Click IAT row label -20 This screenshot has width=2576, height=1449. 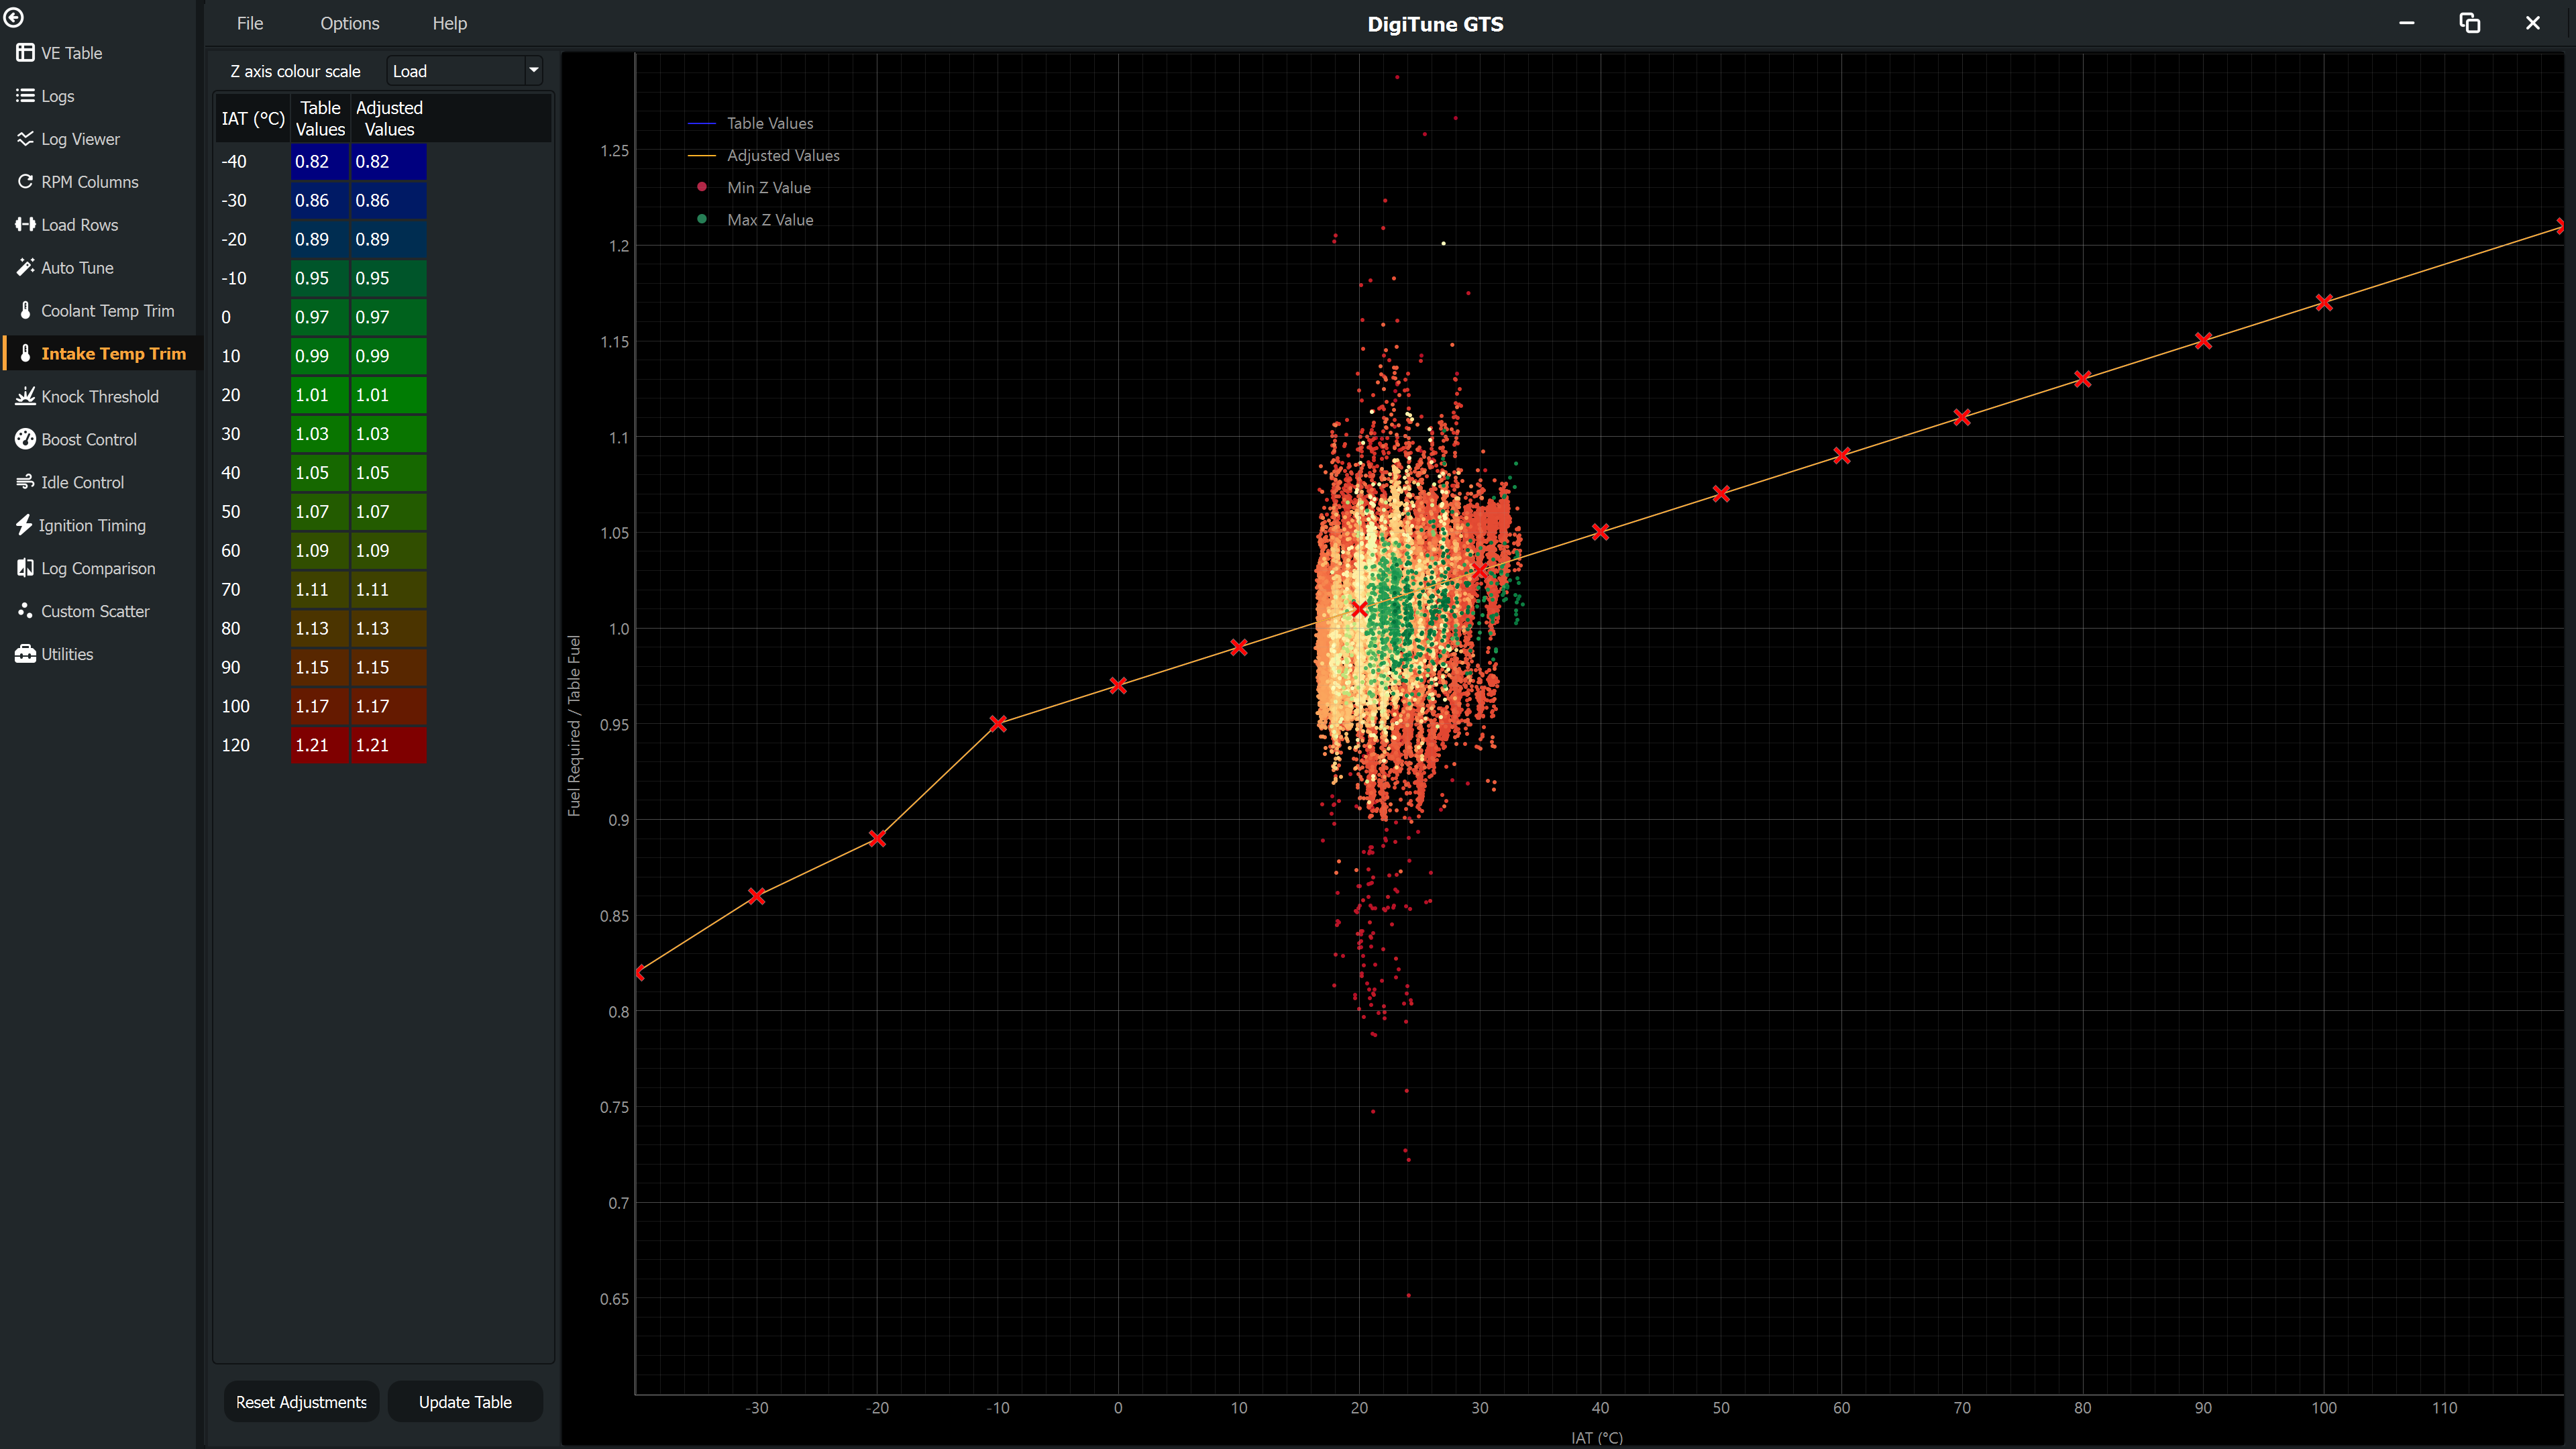coord(234,239)
